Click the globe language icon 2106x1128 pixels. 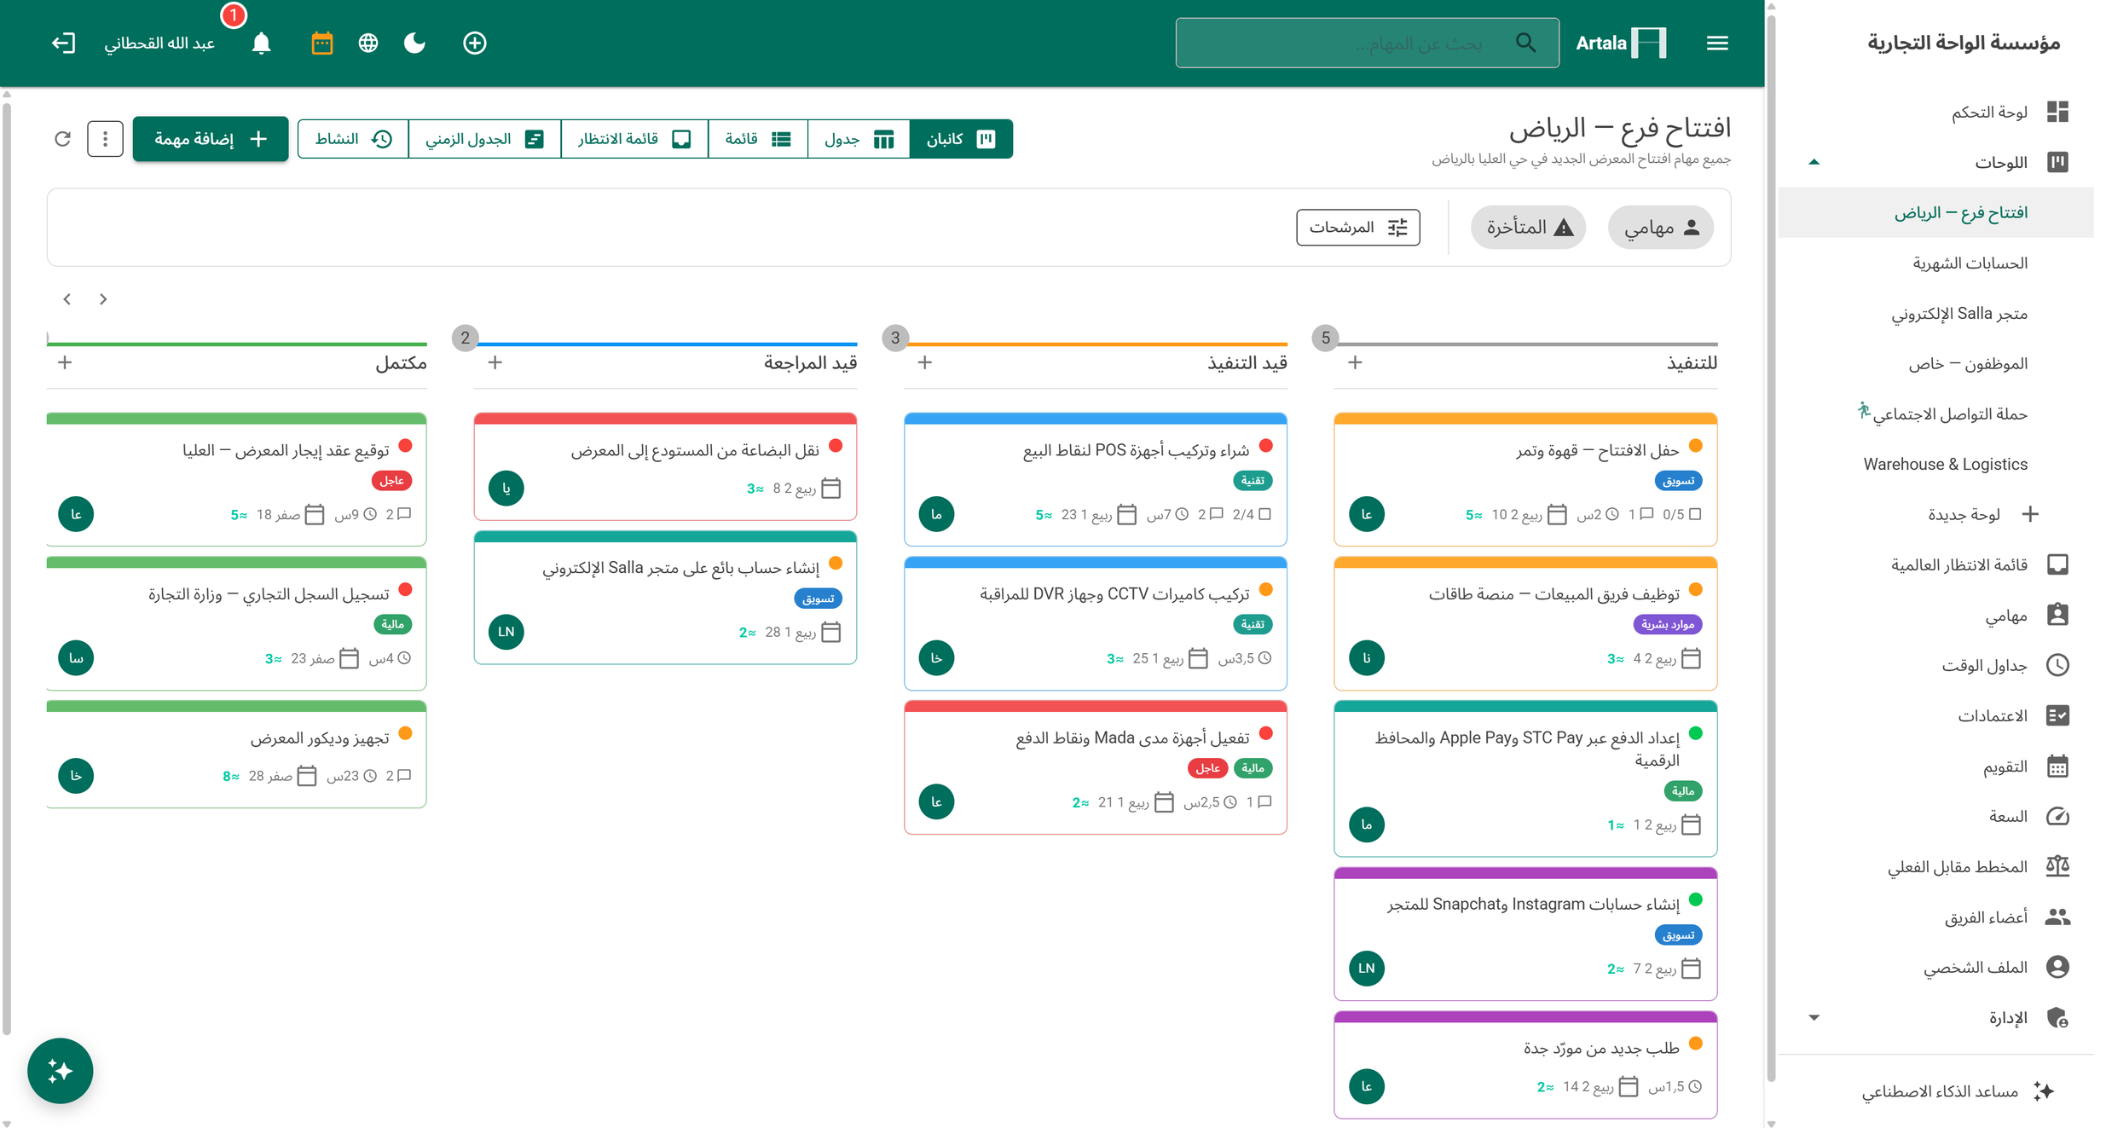pos(367,43)
